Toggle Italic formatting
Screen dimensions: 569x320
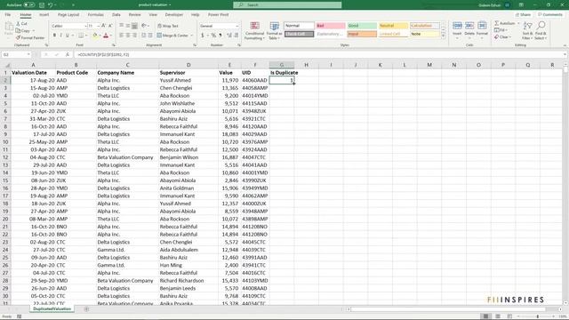click(x=60, y=36)
